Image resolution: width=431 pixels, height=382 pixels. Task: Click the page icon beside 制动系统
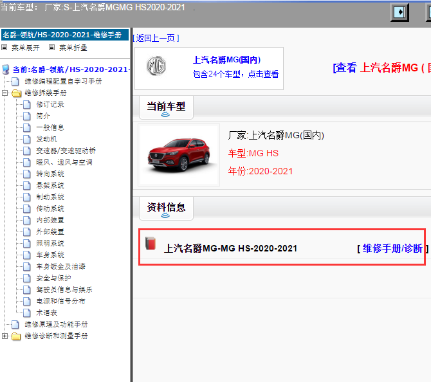coord(27,197)
